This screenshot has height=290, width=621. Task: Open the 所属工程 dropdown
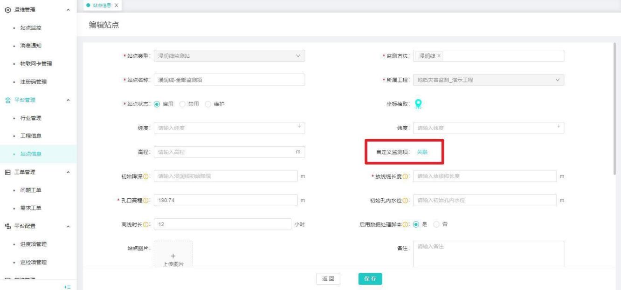(x=488, y=80)
